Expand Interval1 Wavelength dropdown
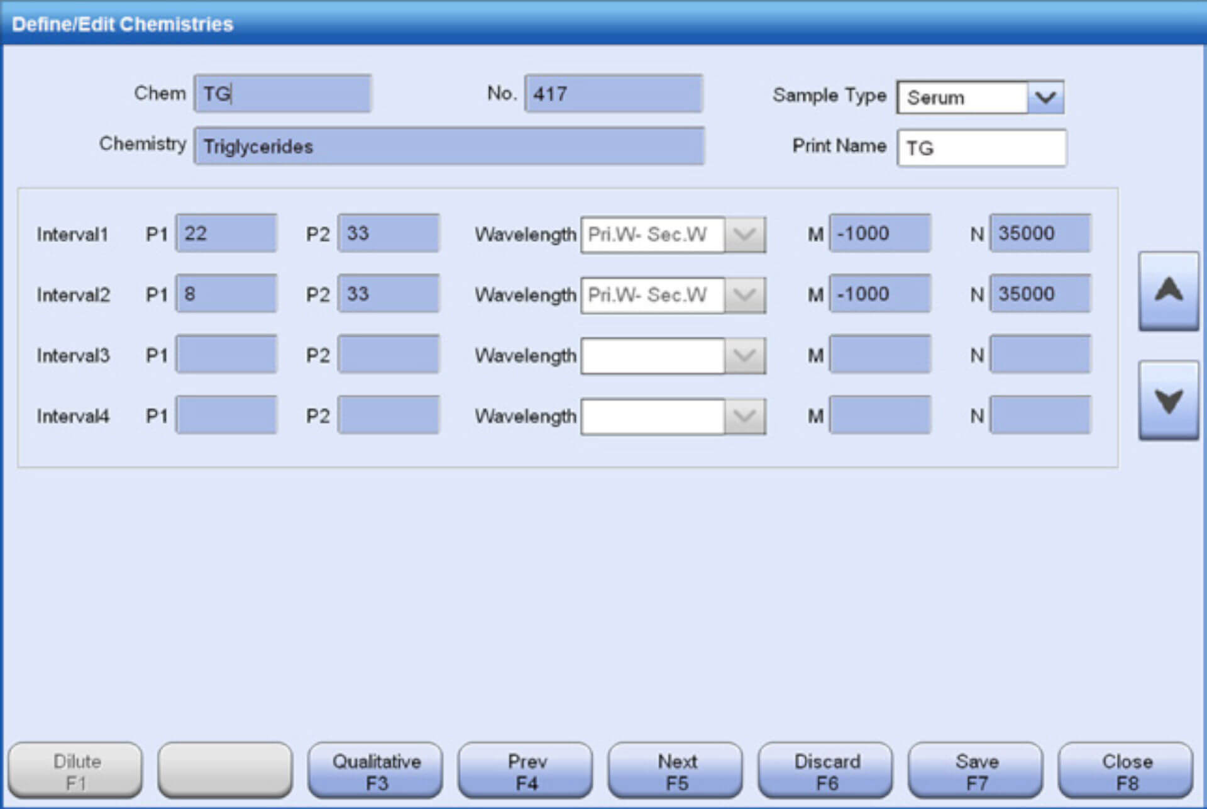1207x809 pixels. (745, 235)
